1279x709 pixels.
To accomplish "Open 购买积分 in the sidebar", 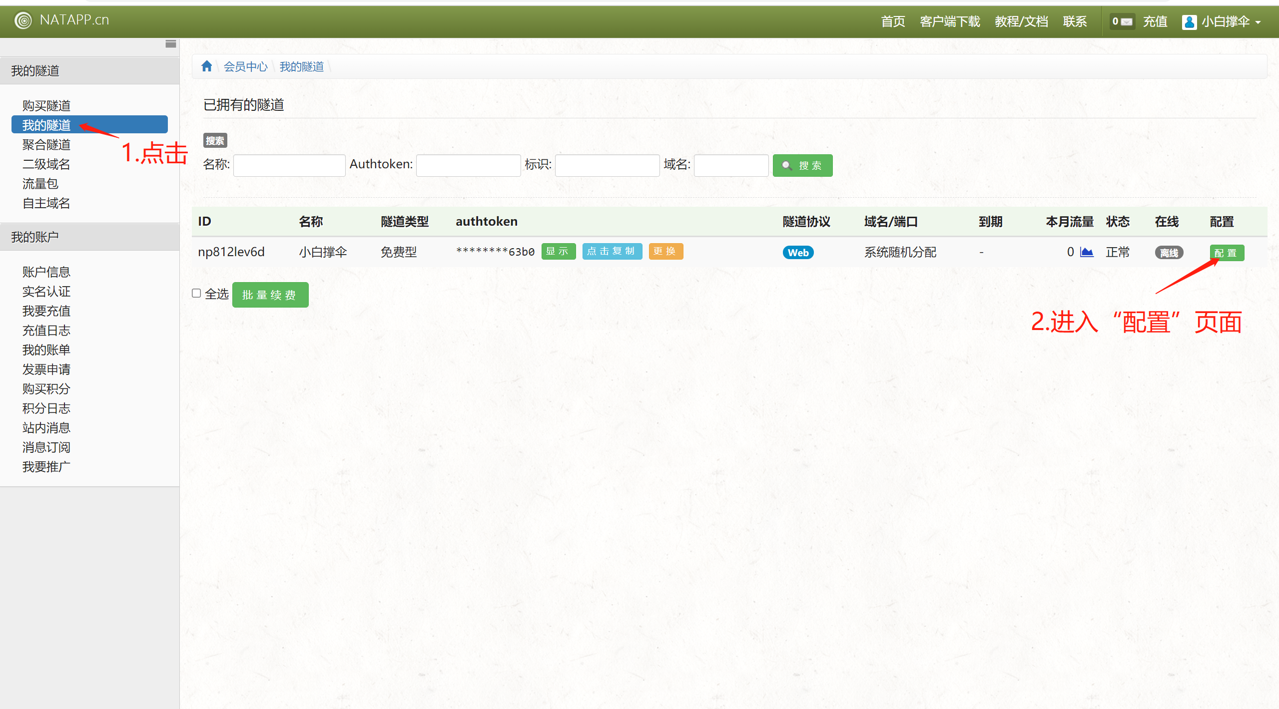I will click(x=46, y=389).
